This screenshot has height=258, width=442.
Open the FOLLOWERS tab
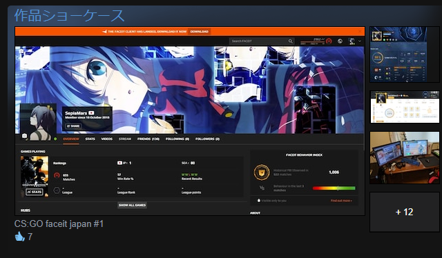[207, 139]
